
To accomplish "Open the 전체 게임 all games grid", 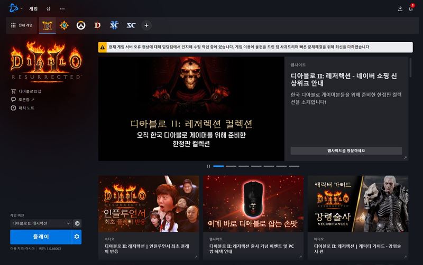I will click(x=22, y=25).
